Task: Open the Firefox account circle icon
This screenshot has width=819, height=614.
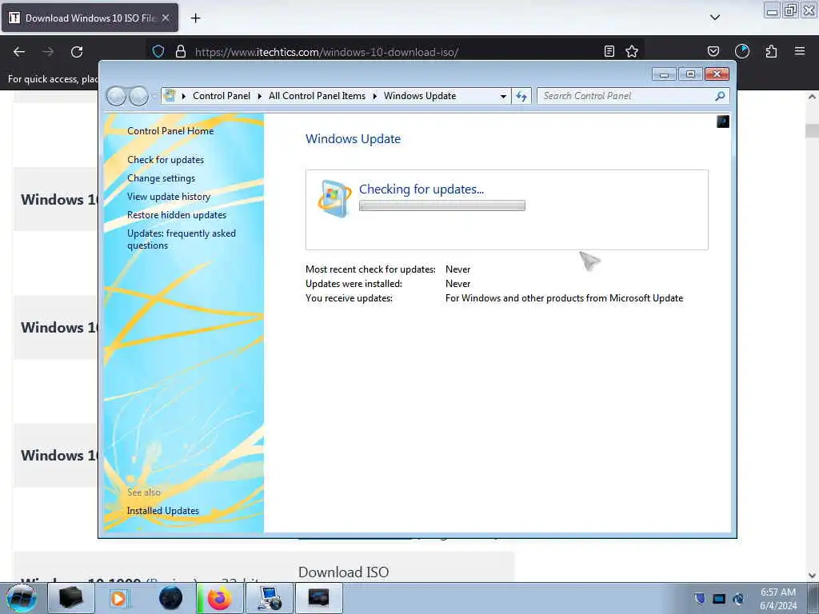Action: click(742, 51)
